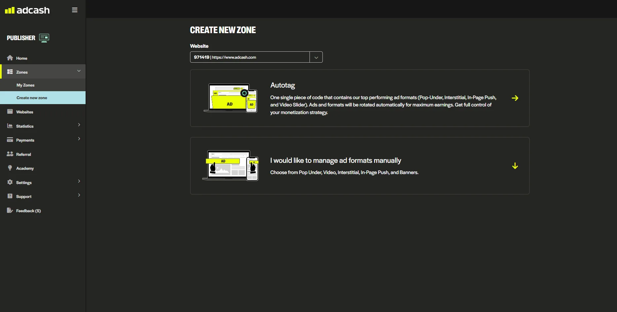Click the Referral people icon
Image resolution: width=617 pixels, height=312 pixels.
click(x=10, y=154)
